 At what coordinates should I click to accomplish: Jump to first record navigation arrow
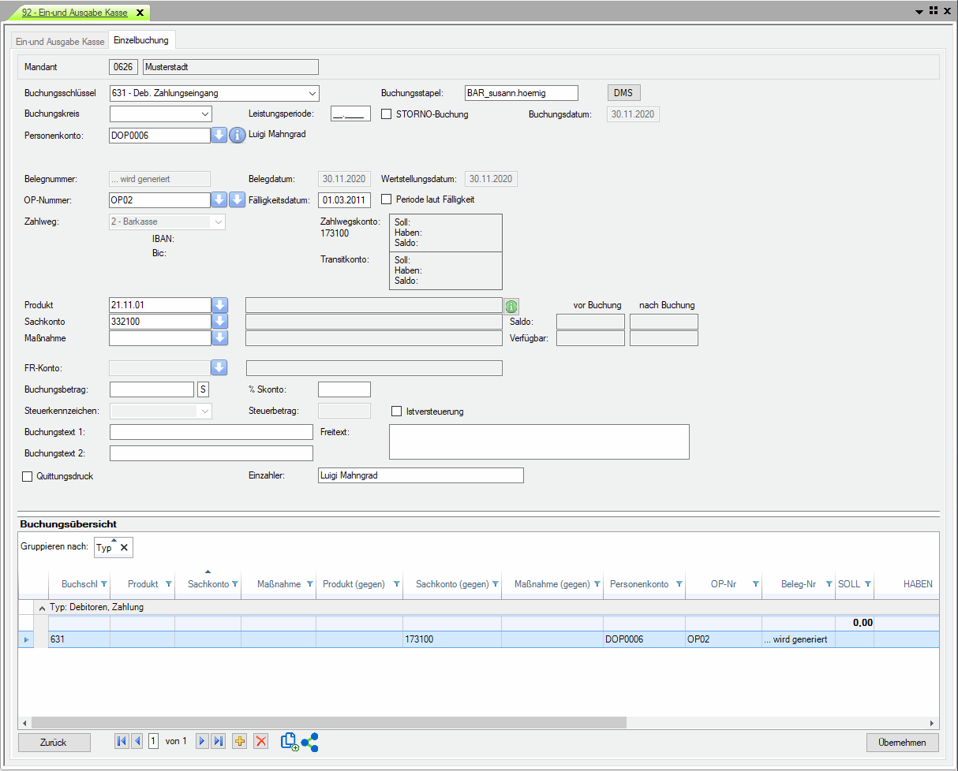coord(122,741)
